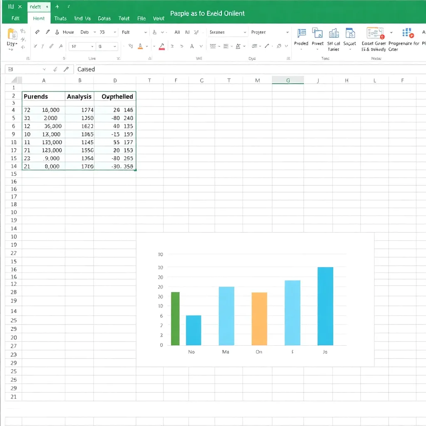Click the Progrenice for Crter icon
Screen dimensions: 426x426
pos(407,34)
